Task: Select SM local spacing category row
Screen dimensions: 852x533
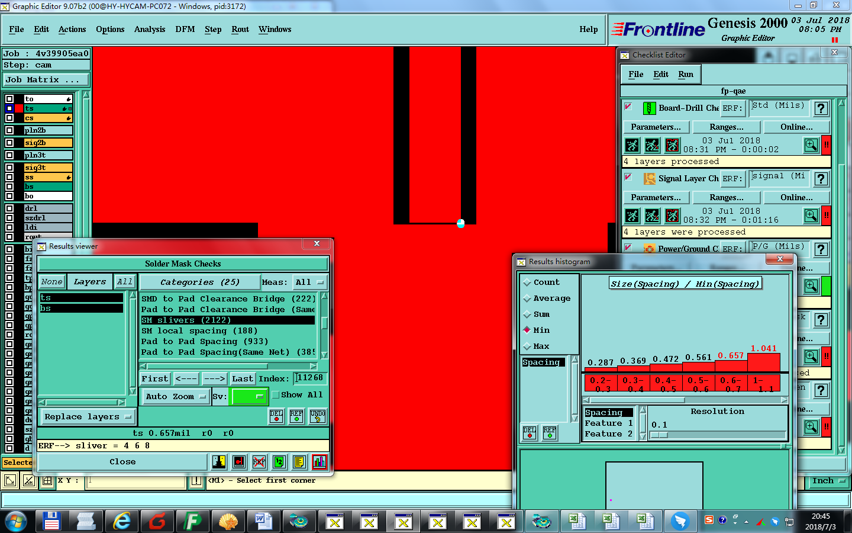Action: click(228, 330)
